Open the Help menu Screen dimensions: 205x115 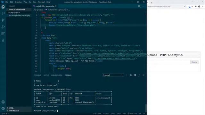(48, 2)
